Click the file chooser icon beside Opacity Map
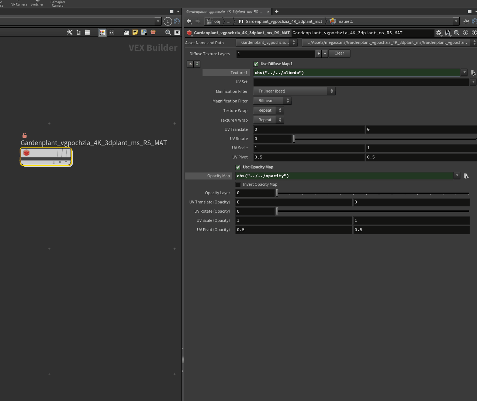Viewport: 477px width, 401px height. point(466,176)
